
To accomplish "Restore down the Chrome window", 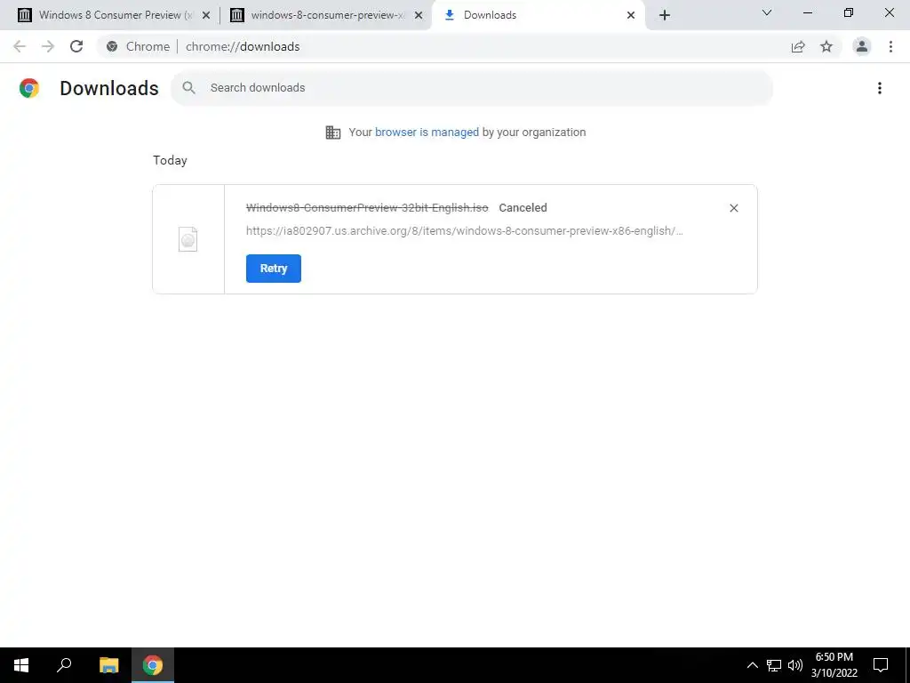I will [849, 12].
